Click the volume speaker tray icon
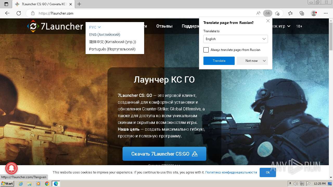 point(296,184)
